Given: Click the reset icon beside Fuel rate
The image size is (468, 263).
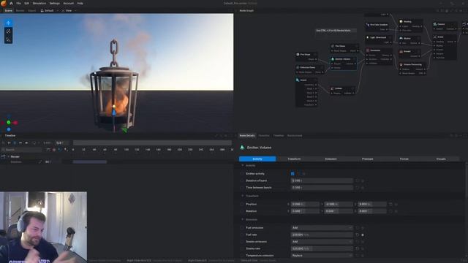Looking at the screenshot, I should (357, 235).
